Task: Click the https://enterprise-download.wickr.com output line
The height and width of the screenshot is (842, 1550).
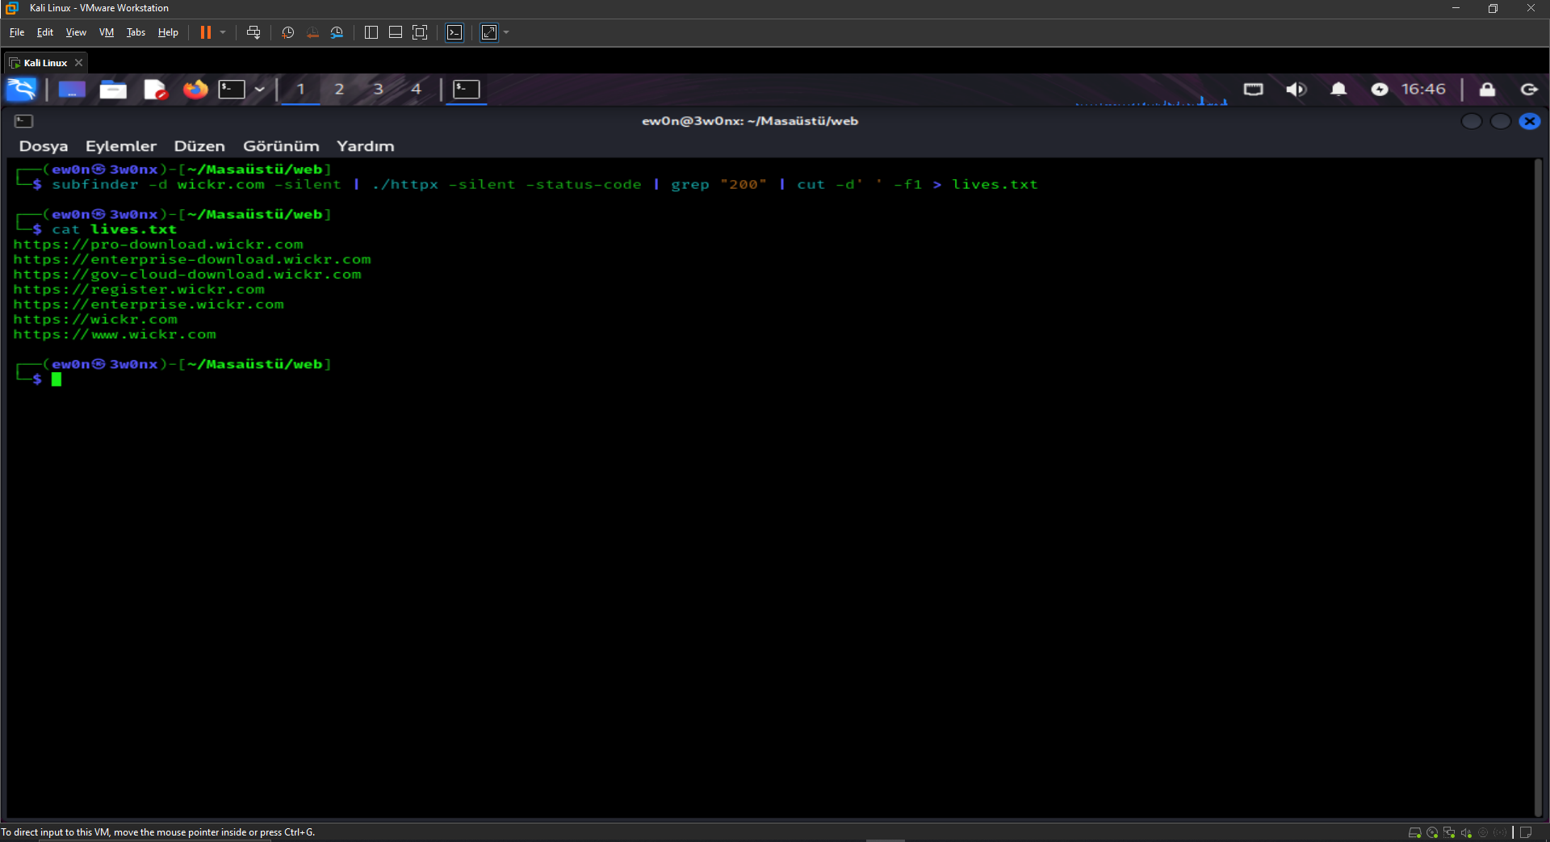Action: (x=192, y=260)
